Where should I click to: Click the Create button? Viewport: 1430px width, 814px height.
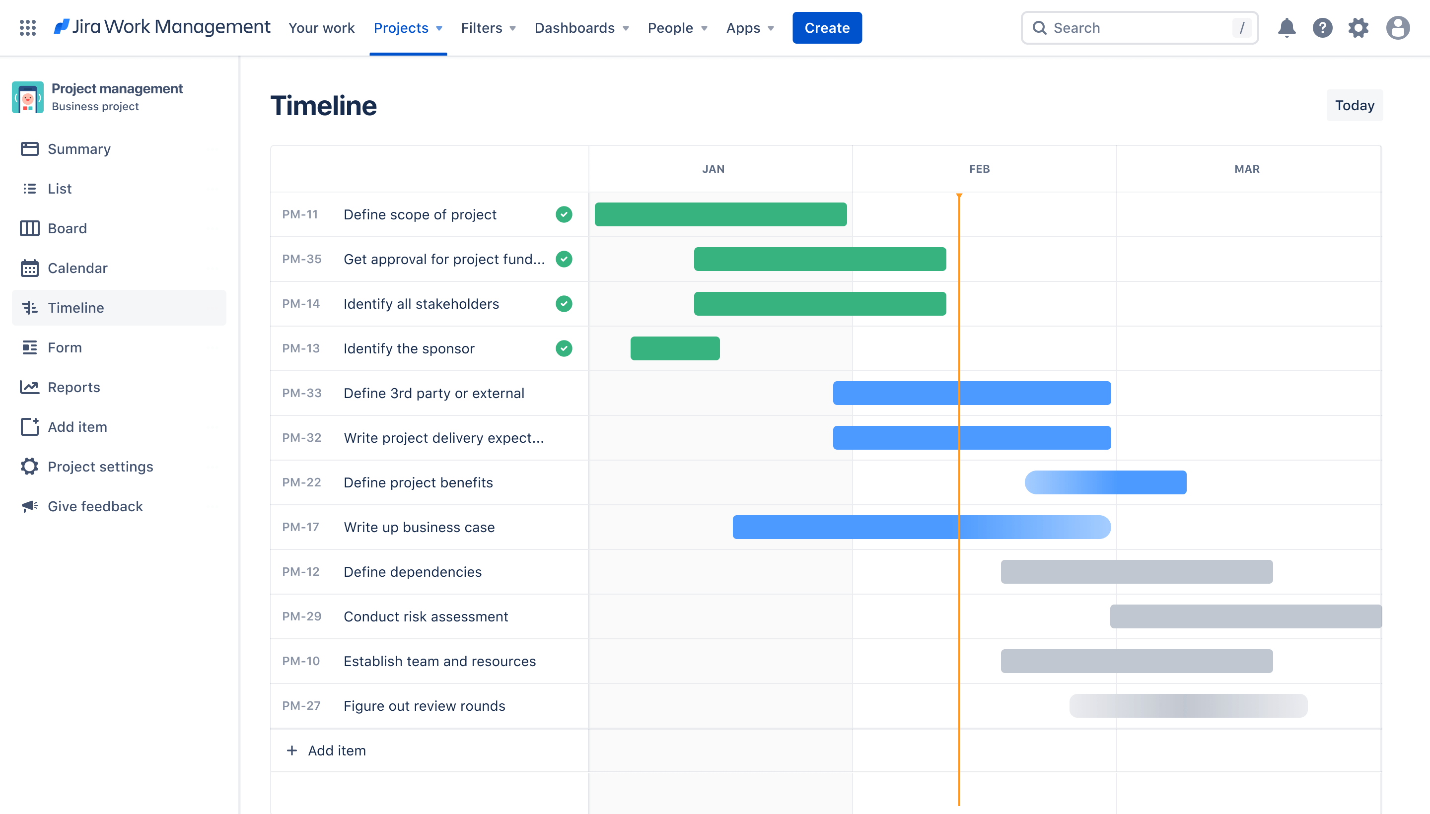[827, 27]
